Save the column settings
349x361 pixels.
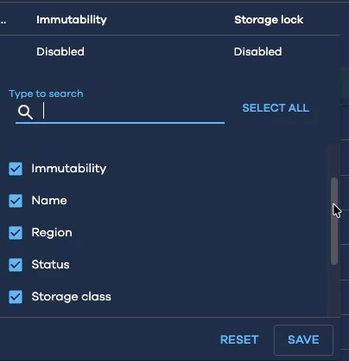tap(303, 340)
